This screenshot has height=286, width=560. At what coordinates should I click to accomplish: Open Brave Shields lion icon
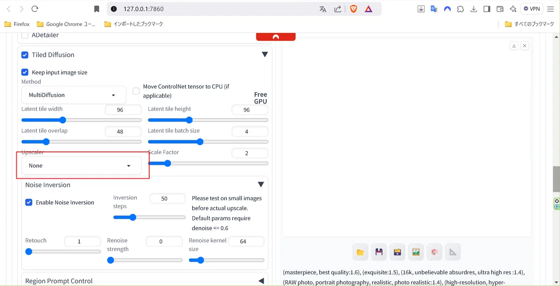[x=353, y=9]
